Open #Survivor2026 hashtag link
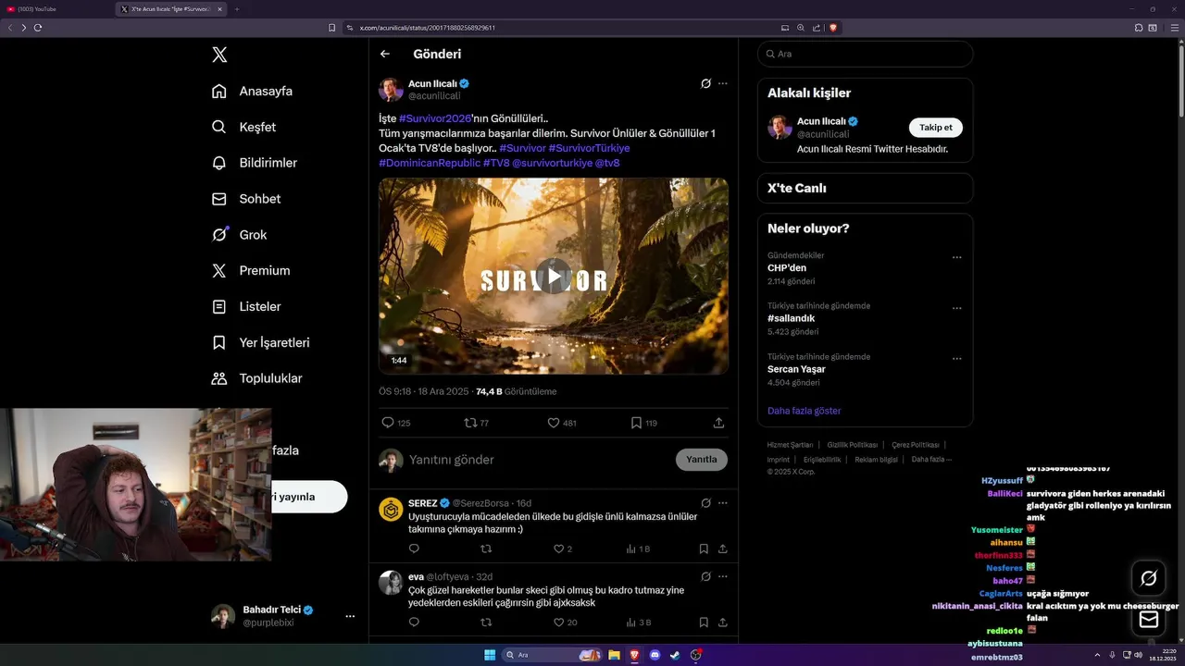This screenshot has height=666, width=1185. pos(435,118)
